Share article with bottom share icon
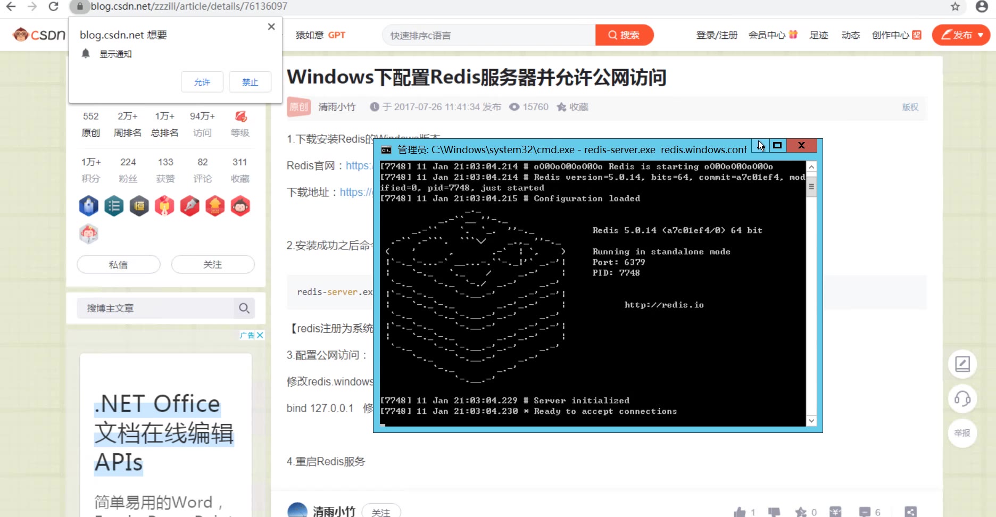This screenshot has height=517, width=996. [911, 512]
